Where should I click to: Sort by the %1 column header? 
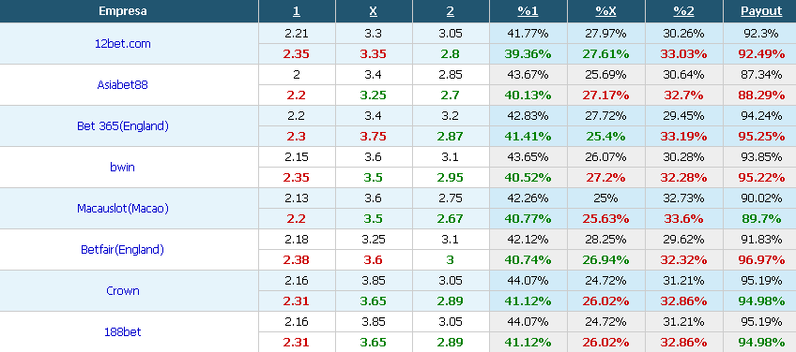[x=528, y=11]
